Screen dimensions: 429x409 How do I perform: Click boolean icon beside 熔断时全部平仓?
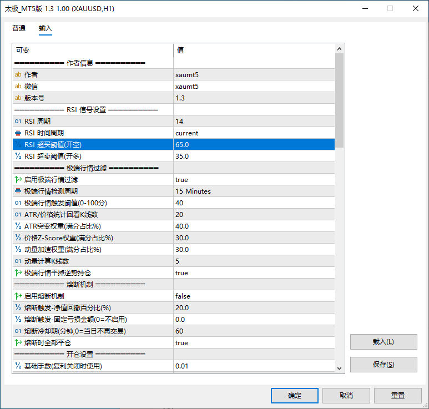18,342
